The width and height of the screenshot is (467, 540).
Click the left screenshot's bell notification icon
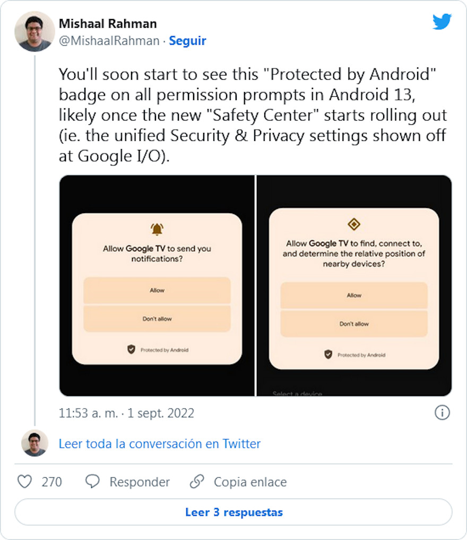(157, 229)
